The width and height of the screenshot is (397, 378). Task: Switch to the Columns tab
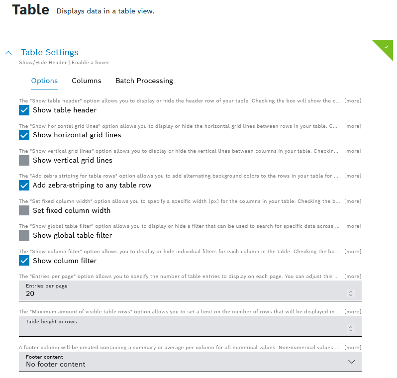point(87,81)
